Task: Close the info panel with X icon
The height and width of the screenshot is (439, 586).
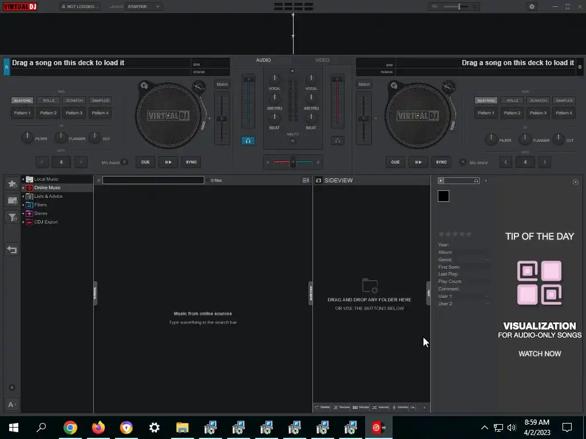Action: pyautogui.click(x=576, y=182)
